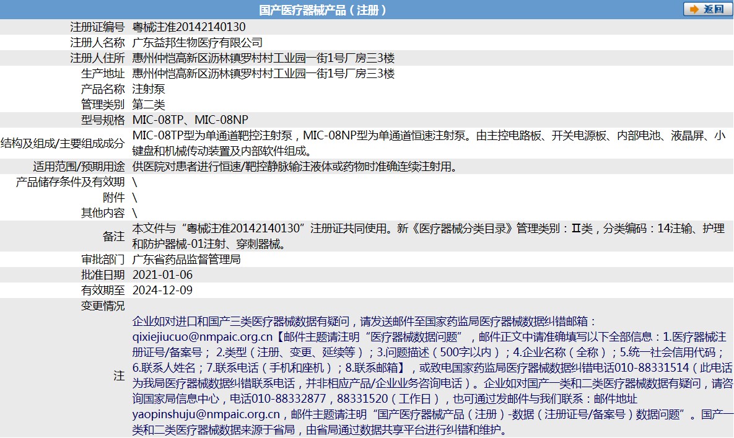This screenshot has width=734, height=438.
Task: Click approval date 2021-01-06
Action: click(x=162, y=274)
